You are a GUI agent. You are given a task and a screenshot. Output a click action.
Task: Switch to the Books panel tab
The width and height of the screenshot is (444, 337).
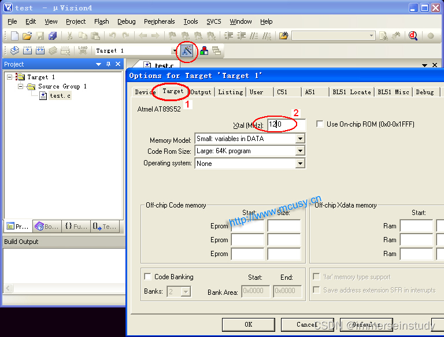(47, 226)
